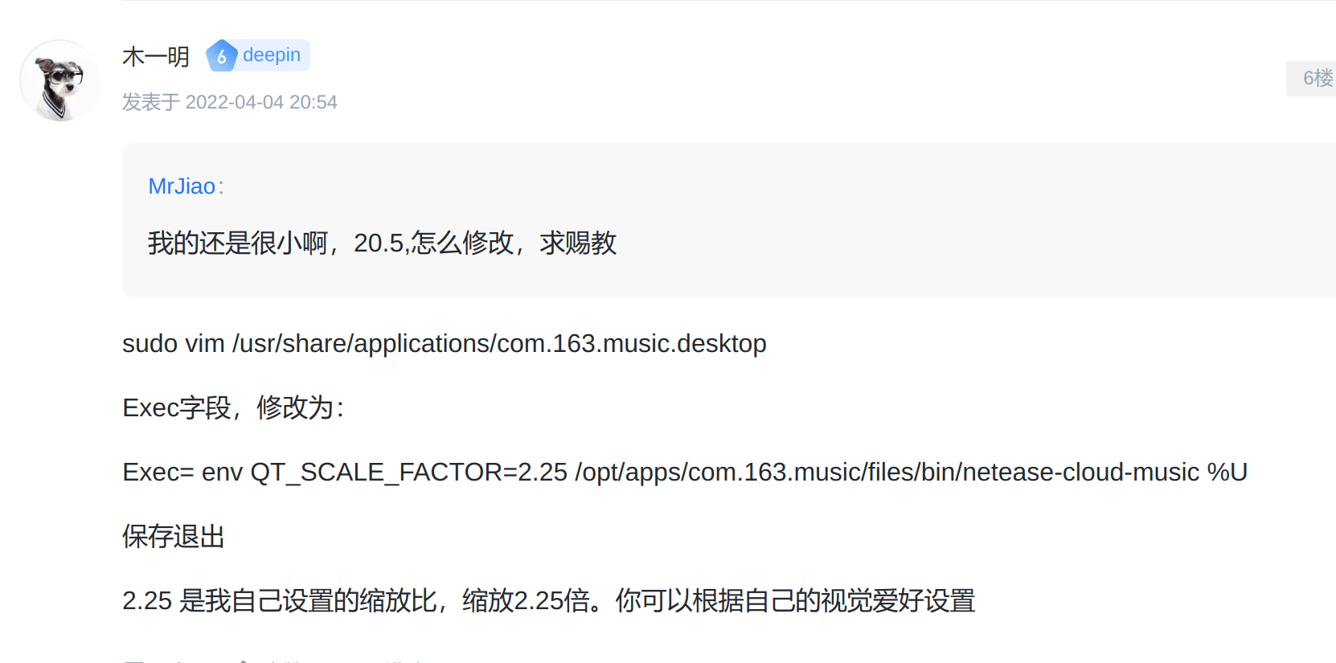Click the %U at the Exec line end
The image size is (1336, 663).
(1227, 473)
